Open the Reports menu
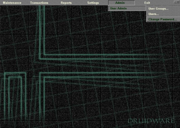Screen dimensions: 180x128 (66, 3)
